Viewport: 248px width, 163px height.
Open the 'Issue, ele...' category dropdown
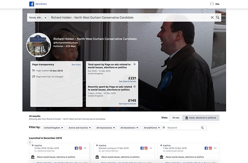tap(38, 18)
